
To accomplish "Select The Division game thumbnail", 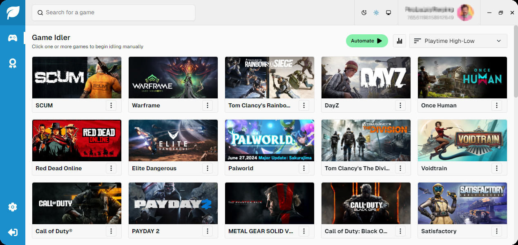I will (x=366, y=140).
